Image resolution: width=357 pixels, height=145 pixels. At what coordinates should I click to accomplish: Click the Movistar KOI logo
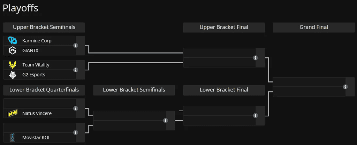coord(12,137)
